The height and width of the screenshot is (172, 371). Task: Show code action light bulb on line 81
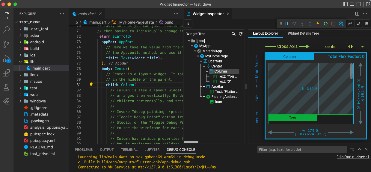pos(91,85)
